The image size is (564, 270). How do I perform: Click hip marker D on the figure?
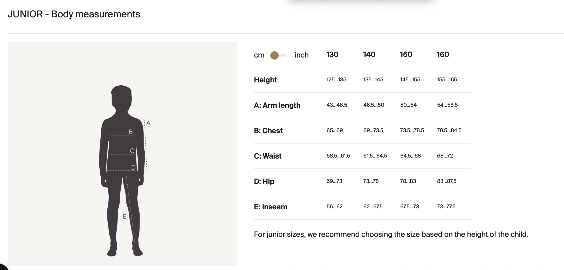(x=133, y=167)
